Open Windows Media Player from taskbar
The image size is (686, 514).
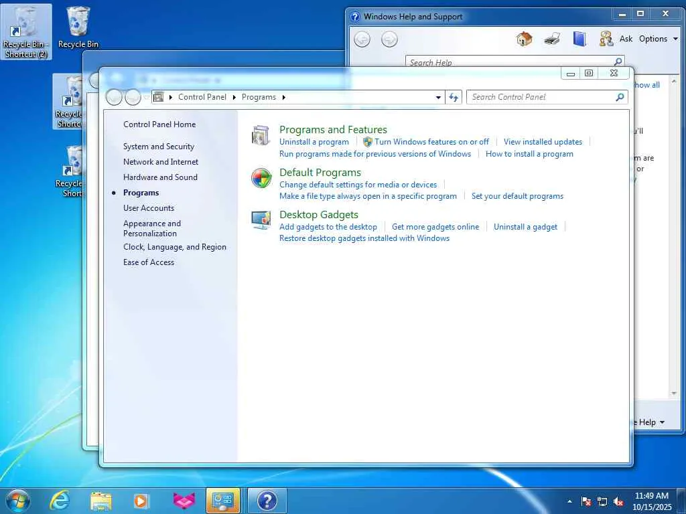(141, 501)
